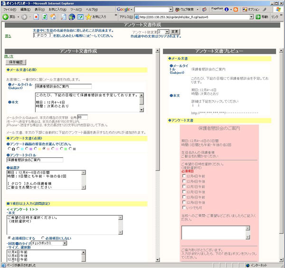
Task: Open the アンケート数変更 dropdown
Action: click(x=166, y=32)
